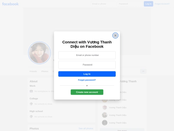The width and height of the screenshot is (174, 131).
Task: Click the header Log In button
Action: [148, 4]
